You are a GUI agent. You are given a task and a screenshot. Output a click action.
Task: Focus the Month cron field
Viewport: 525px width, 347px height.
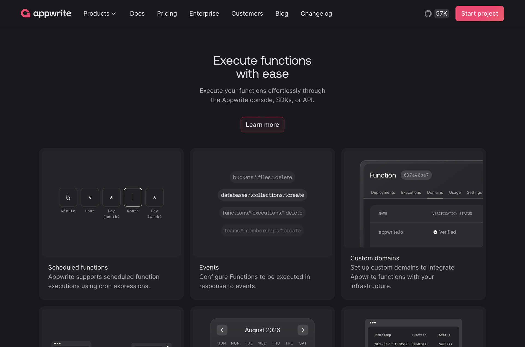[x=133, y=197]
